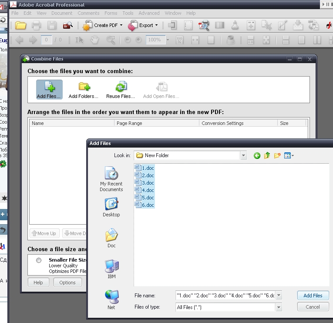Click the 100% zoom input field

[x=156, y=40]
